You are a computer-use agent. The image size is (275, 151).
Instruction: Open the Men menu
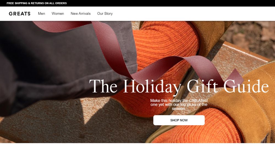42,13
